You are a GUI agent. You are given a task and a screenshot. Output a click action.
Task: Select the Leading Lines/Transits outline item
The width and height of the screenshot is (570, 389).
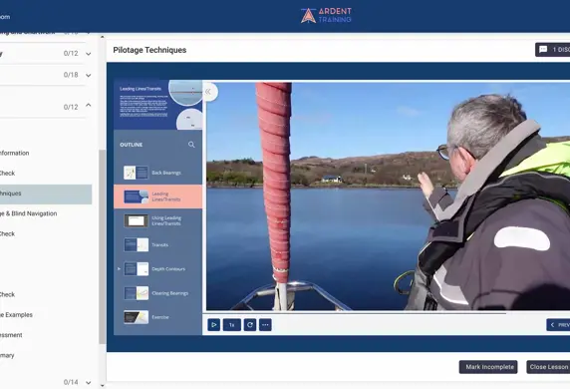click(x=157, y=196)
